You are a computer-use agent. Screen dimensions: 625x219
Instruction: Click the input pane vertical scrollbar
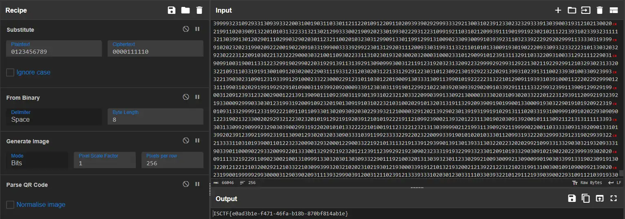click(x=622, y=98)
